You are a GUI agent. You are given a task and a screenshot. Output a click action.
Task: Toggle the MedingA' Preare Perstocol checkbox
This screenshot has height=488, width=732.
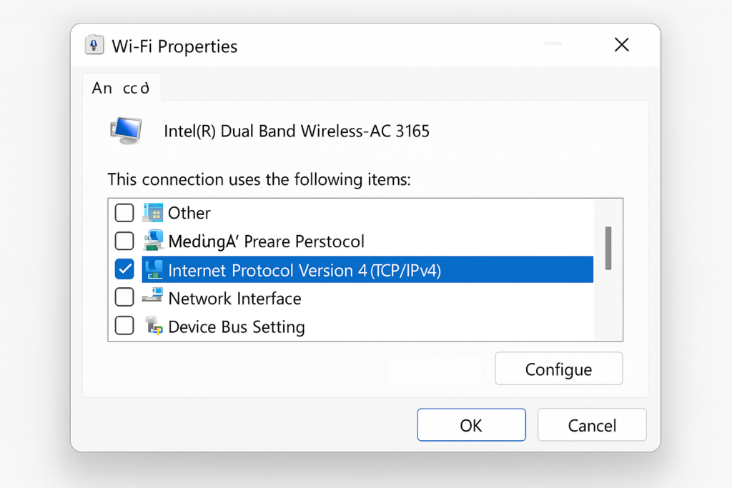pos(124,241)
